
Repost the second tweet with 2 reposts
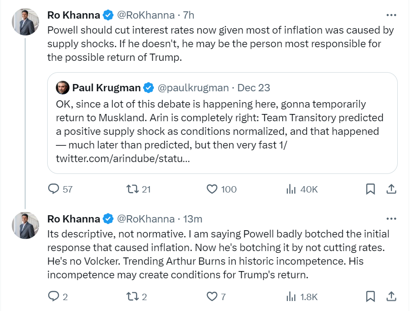(x=133, y=296)
